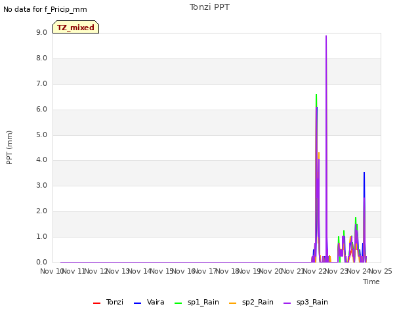Click the 'No data for f_Pricip_mm' message
The height and width of the screenshot is (315, 420).
(x=45, y=9)
